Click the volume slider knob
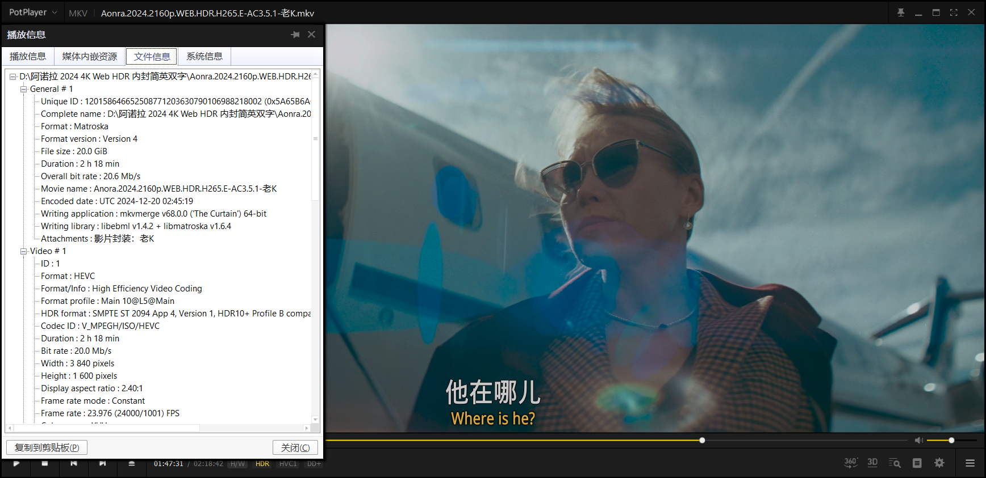This screenshot has width=986, height=478. click(x=951, y=440)
